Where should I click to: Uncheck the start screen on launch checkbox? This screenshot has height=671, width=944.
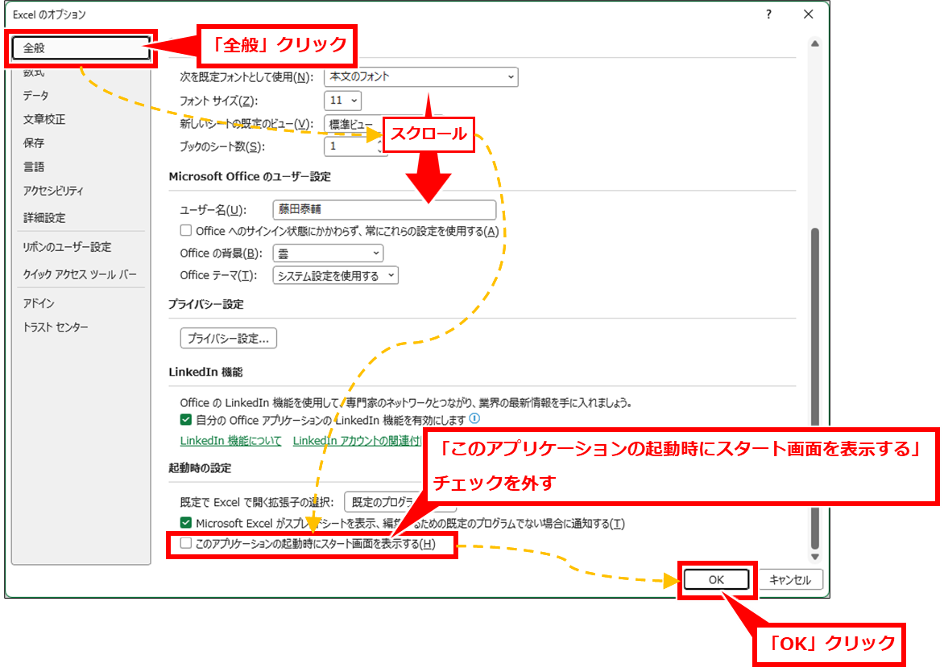coord(186,544)
